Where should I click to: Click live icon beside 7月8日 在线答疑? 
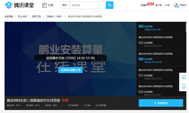[x=141, y=26]
